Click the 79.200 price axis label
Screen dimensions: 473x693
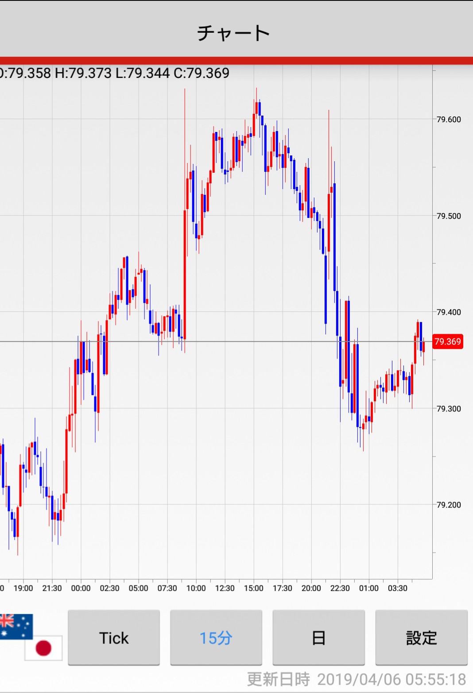pyautogui.click(x=448, y=505)
